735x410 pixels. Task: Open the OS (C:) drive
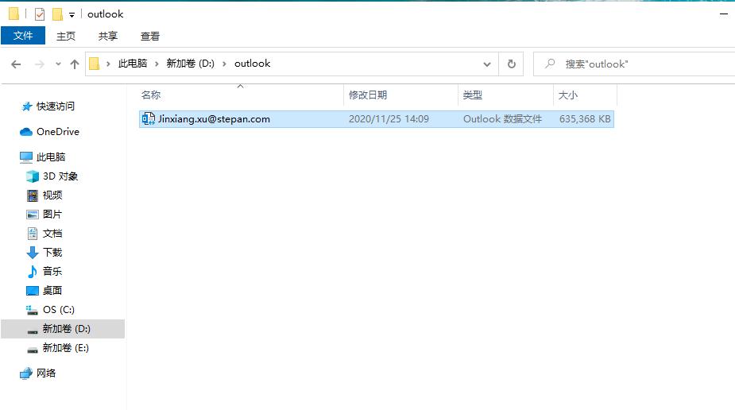click(59, 310)
